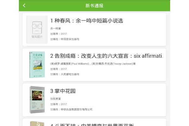Open book title 3 掌中花园

click(x=63, y=91)
